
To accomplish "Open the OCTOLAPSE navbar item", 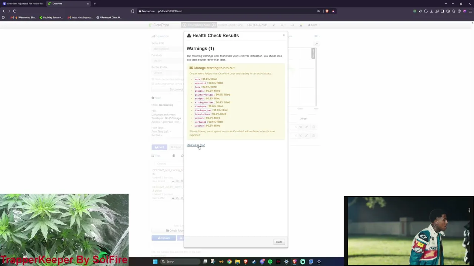I will click(257, 25).
